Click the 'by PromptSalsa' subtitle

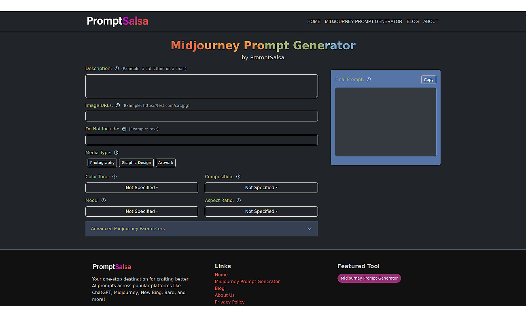click(x=263, y=57)
